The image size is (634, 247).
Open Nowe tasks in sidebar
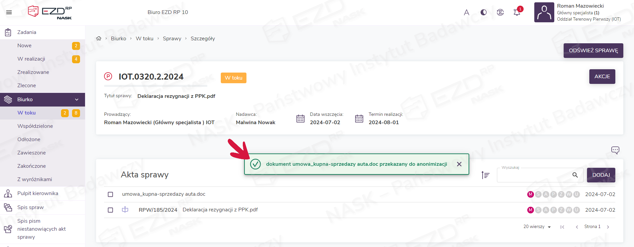point(24,46)
